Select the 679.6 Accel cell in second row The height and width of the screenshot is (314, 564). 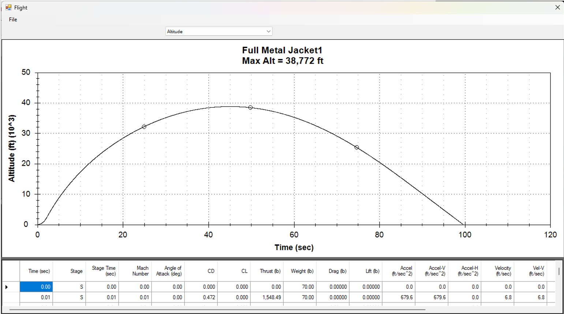tap(399, 297)
